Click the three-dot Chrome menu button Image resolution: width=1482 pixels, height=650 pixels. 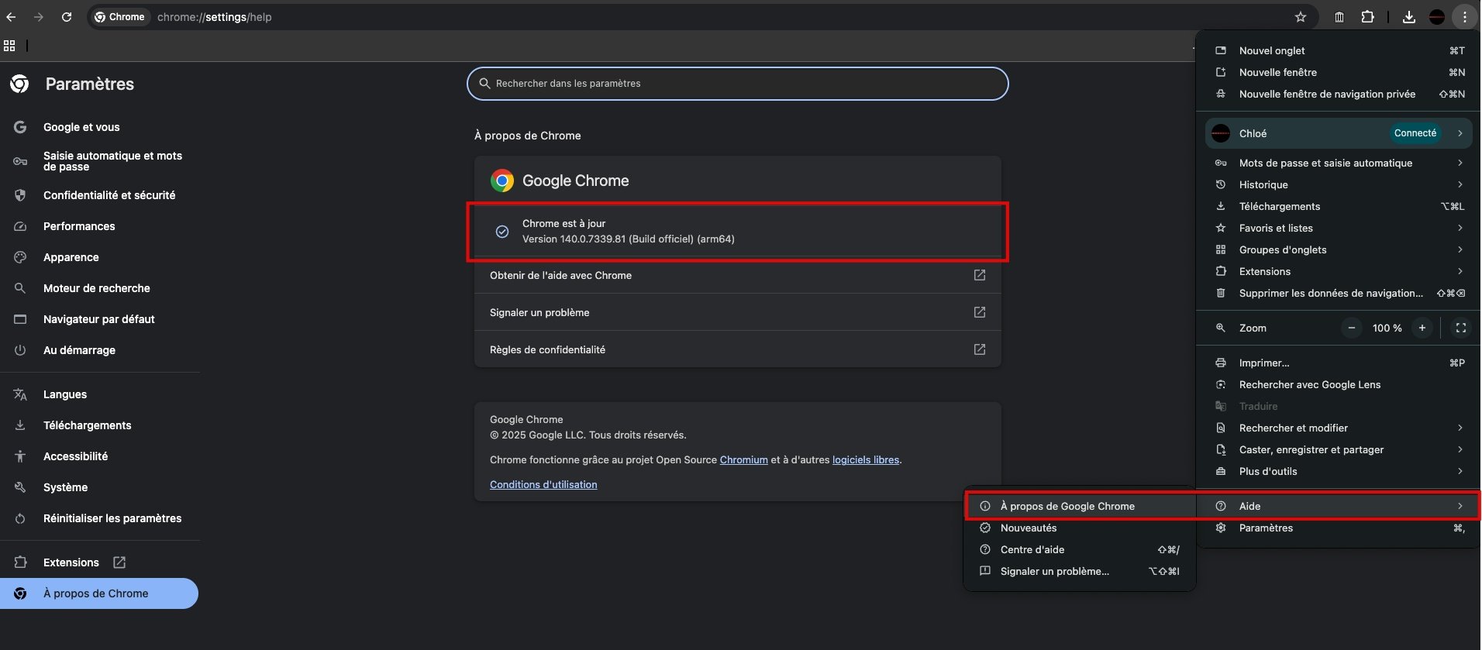point(1464,17)
